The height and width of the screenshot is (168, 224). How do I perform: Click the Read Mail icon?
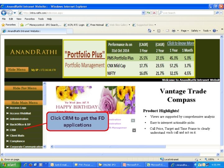click(167, 31)
